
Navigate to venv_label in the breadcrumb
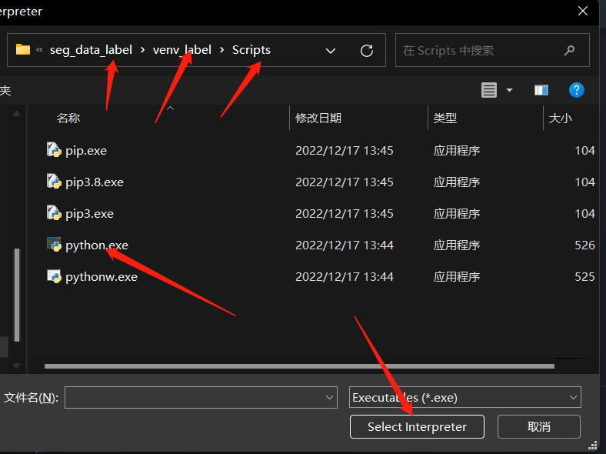(x=182, y=50)
